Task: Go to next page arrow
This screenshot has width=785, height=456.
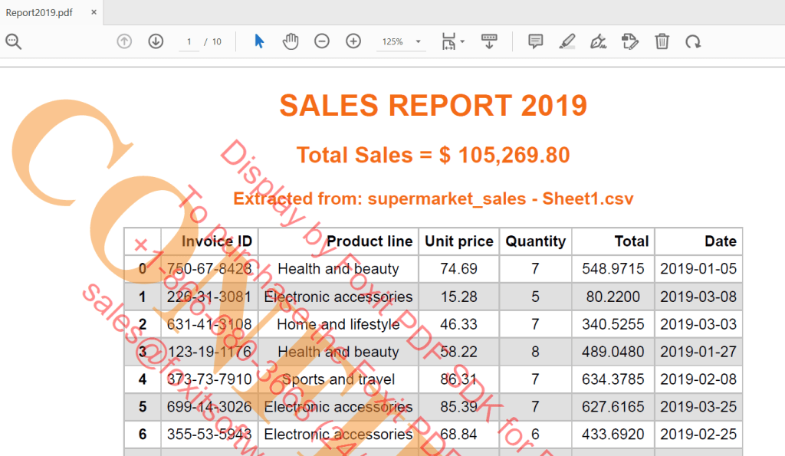Action: 156,41
